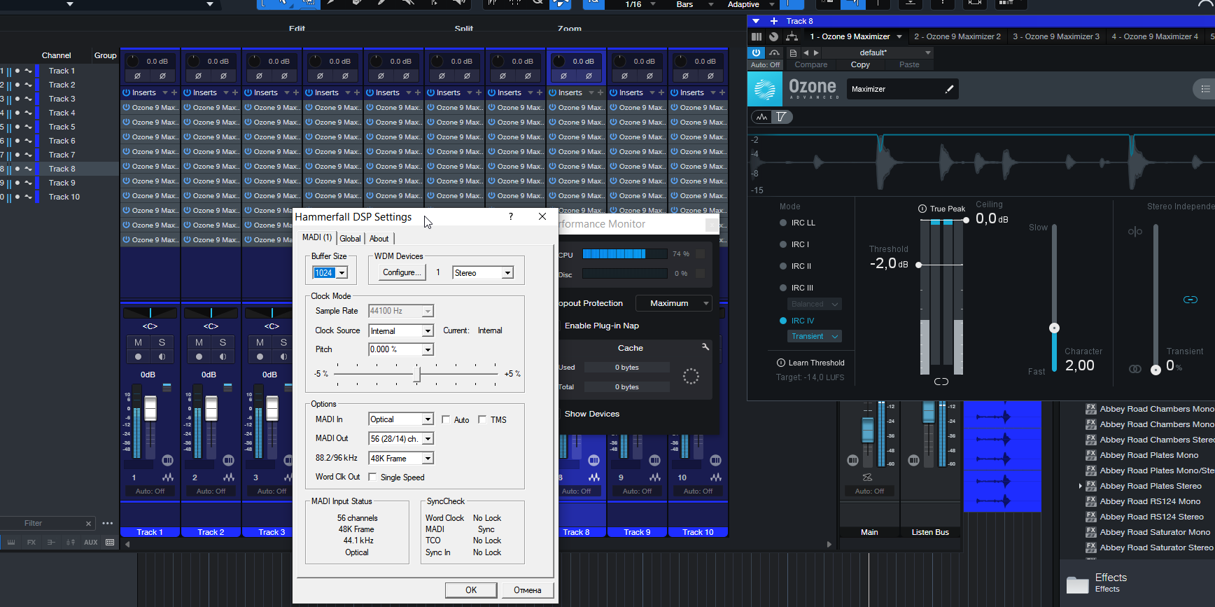This screenshot has height=607, width=1215.
Task: Click the Character slider handle
Action: (x=1054, y=328)
